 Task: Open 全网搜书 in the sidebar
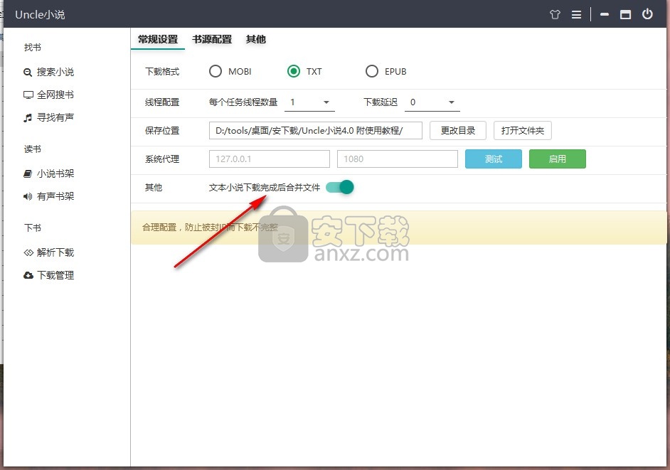(x=55, y=95)
